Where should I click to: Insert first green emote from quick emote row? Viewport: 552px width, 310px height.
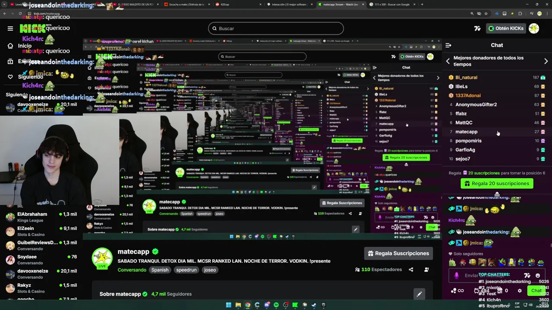452,262
